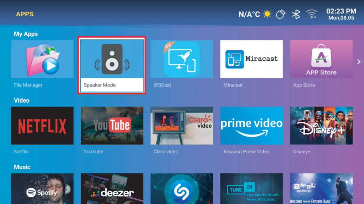Click the App Store label text
364x204 pixels.
point(304,85)
